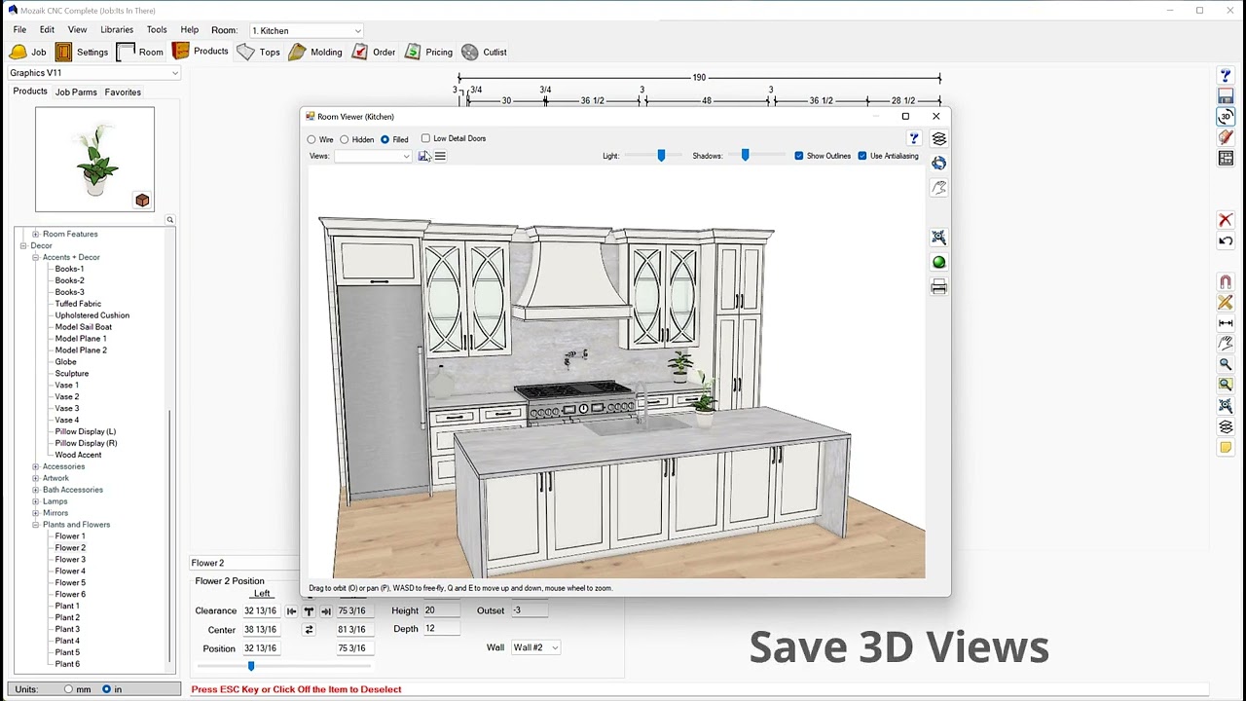Collapse the Accents + Decor node
1246x701 pixels.
(x=36, y=258)
